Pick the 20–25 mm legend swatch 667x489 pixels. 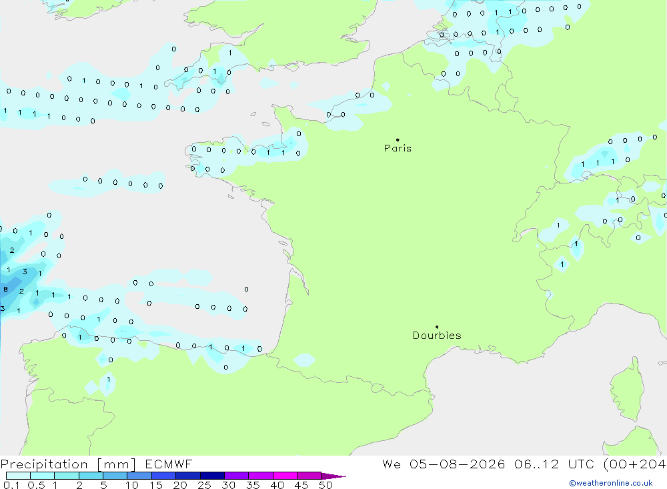coord(188,476)
